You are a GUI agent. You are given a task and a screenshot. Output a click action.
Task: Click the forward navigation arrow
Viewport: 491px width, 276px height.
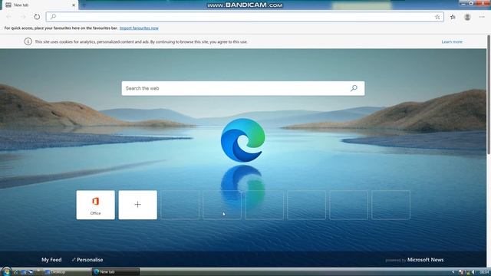[x=23, y=17]
